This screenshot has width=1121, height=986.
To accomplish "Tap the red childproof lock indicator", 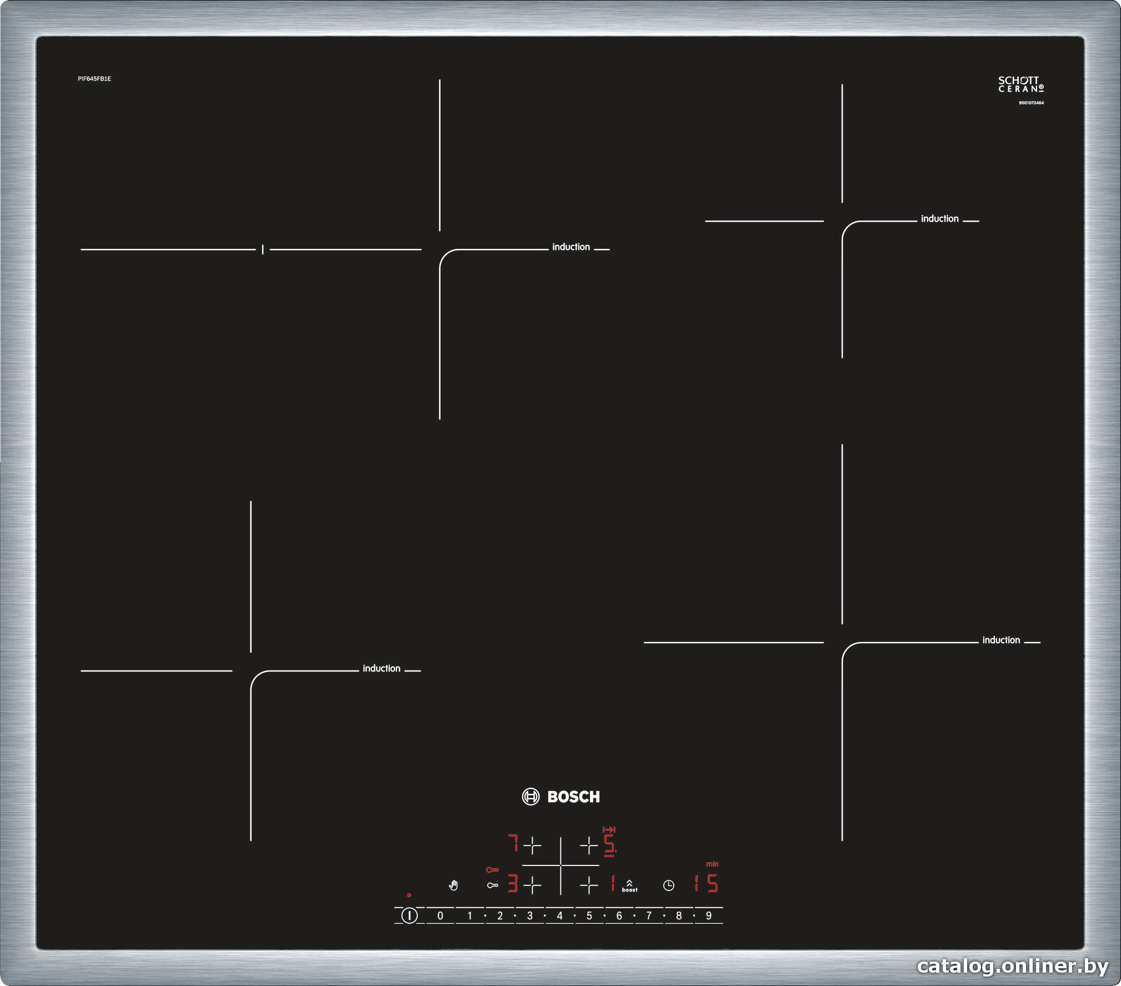I will coord(492,870).
